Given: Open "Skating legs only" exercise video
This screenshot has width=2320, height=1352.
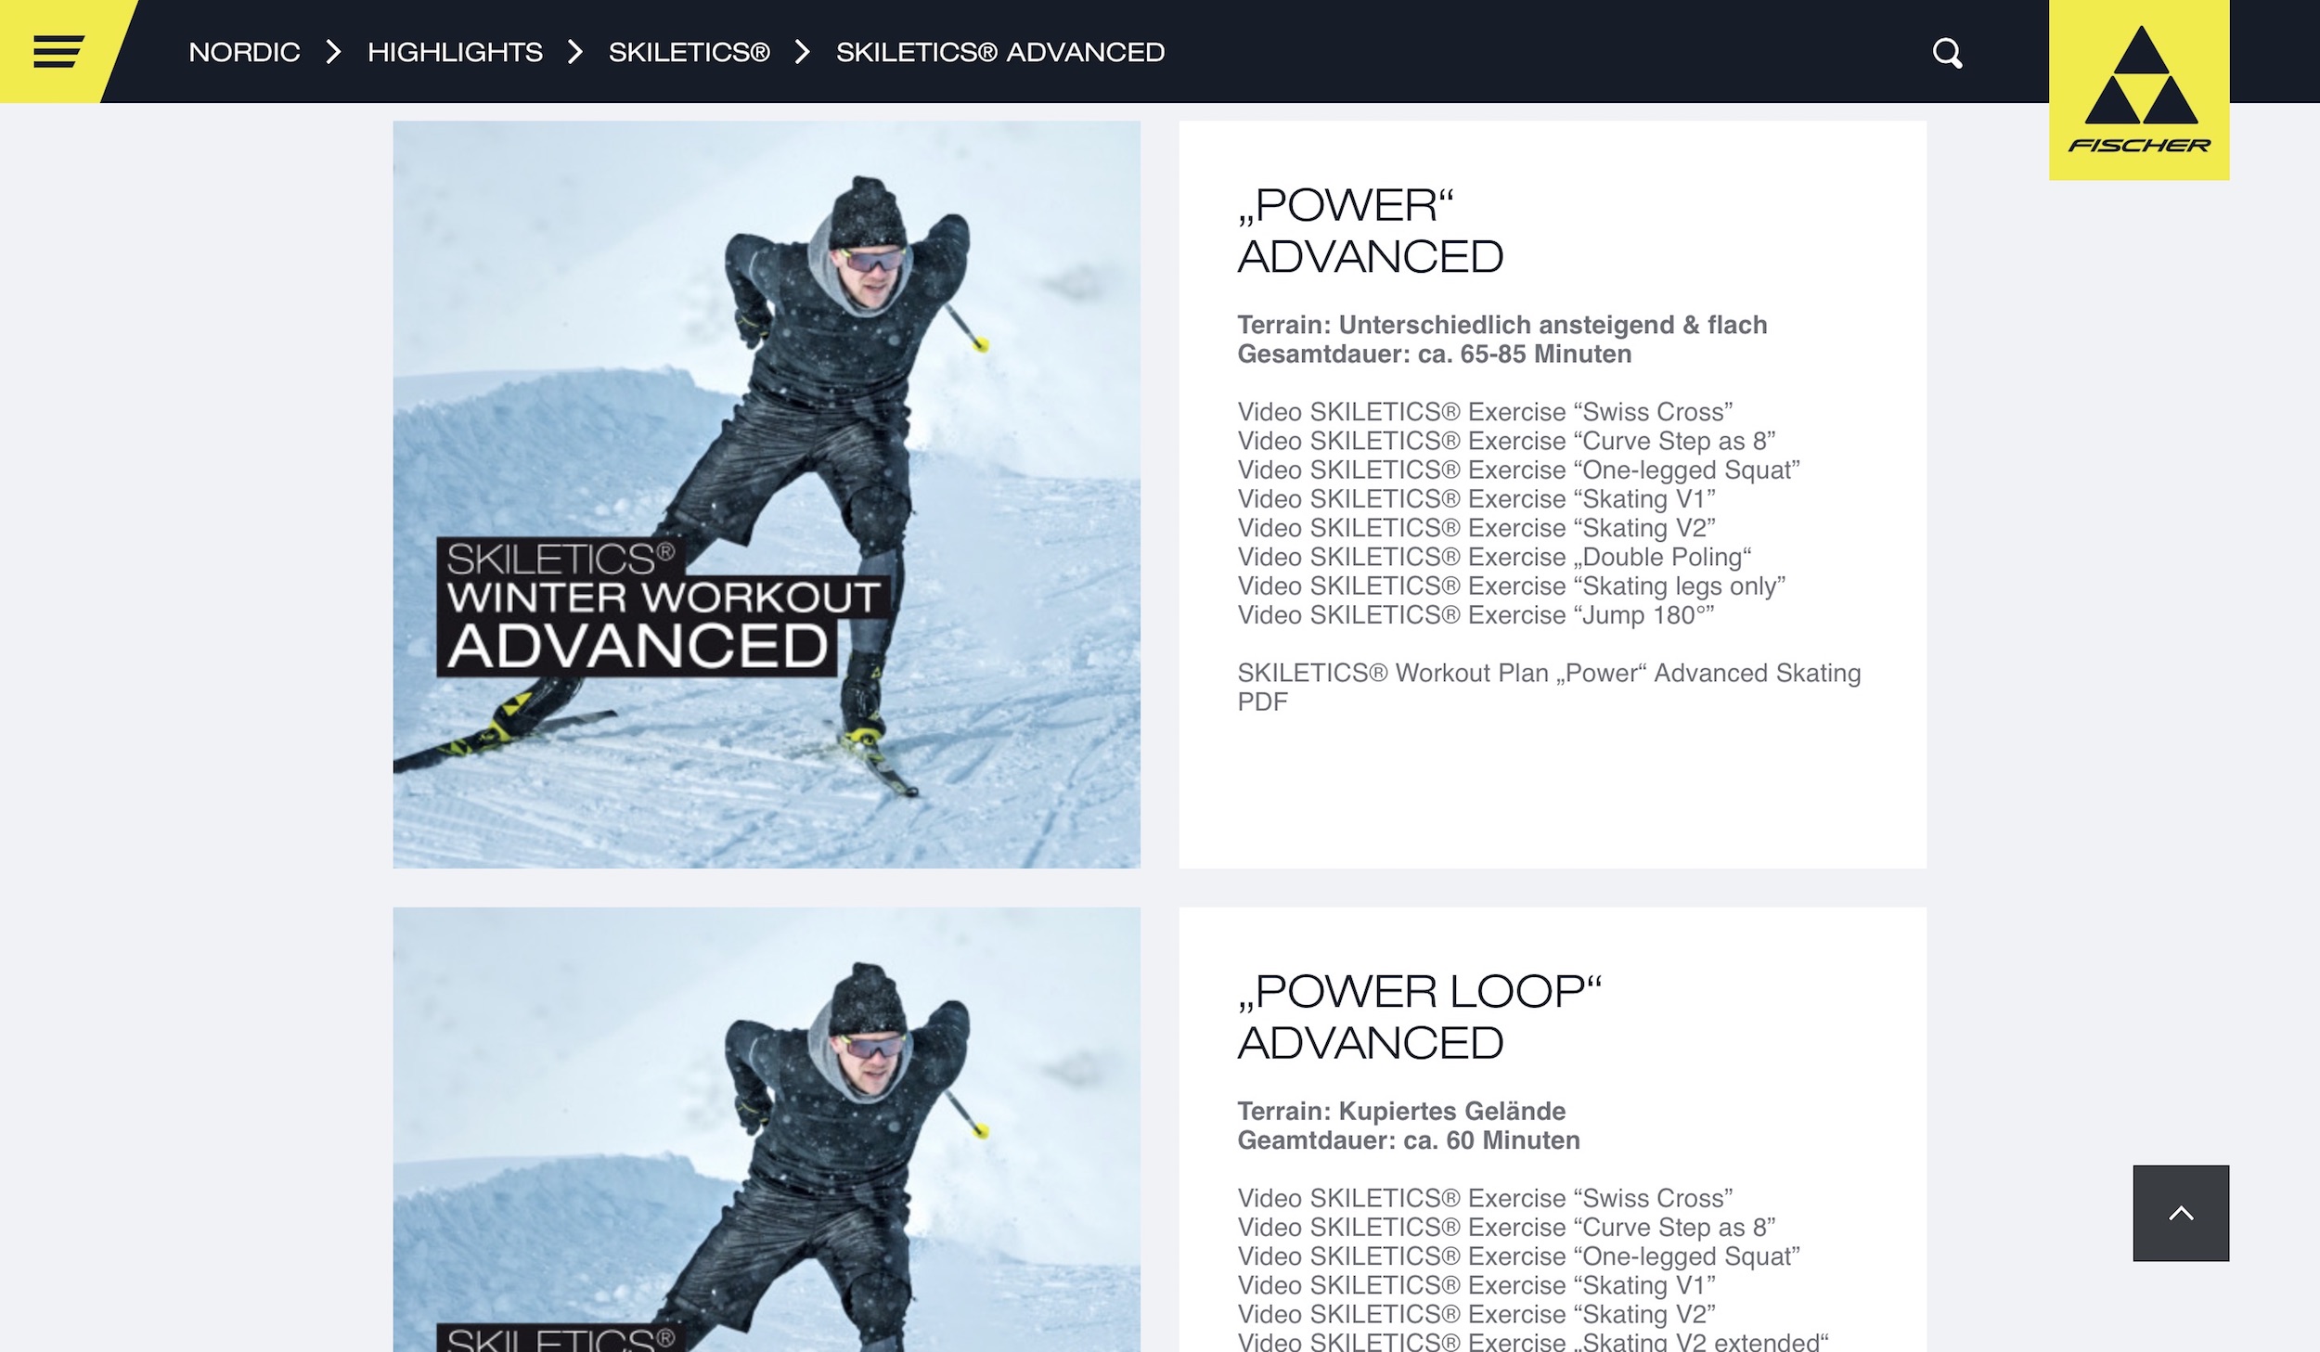Looking at the screenshot, I should pyautogui.click(x=1512, y=586).
